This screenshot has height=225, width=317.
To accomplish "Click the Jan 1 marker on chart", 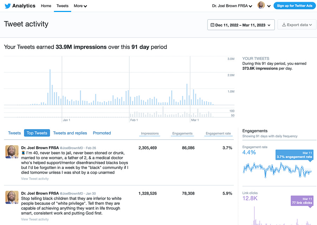I will point(66,120).
